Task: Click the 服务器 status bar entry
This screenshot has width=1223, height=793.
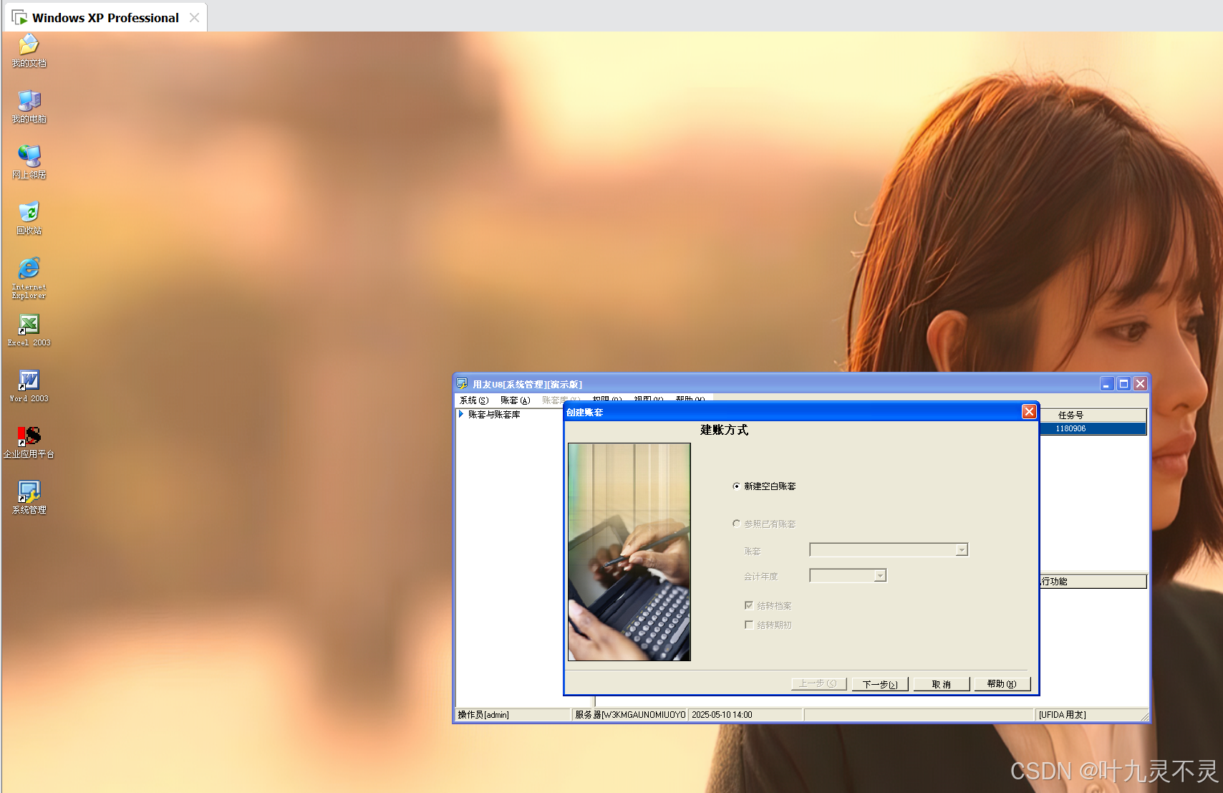Action: [630, 715]
